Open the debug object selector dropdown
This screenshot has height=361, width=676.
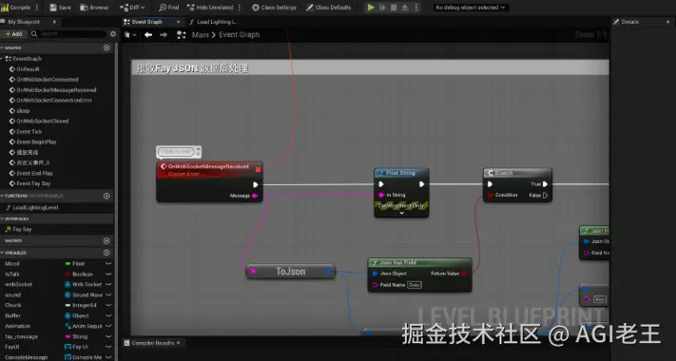click(470, 8)
